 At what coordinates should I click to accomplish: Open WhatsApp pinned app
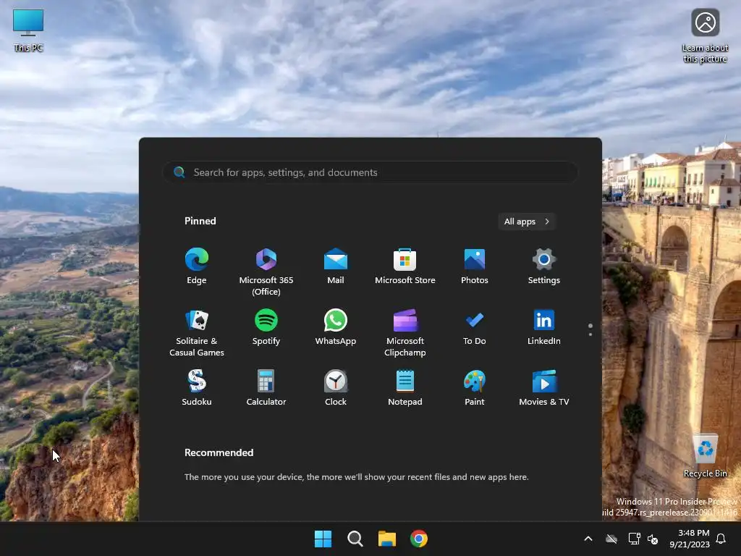(336, 327)
